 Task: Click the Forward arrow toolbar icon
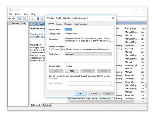13,19
